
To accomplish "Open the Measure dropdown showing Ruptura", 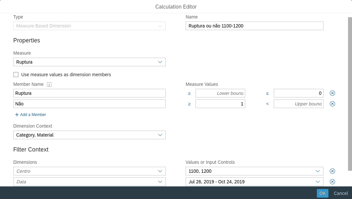I will tap(160, 62).
